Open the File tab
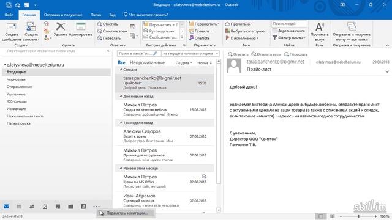The height and width of the screenshot is (220, 392). coord(9,15)
